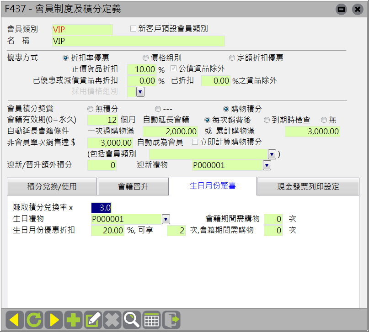Image resolution: width=369 pixels, height=332 pixels.
Task: Choose 無 auto-extend option
Action: point(324,120)
